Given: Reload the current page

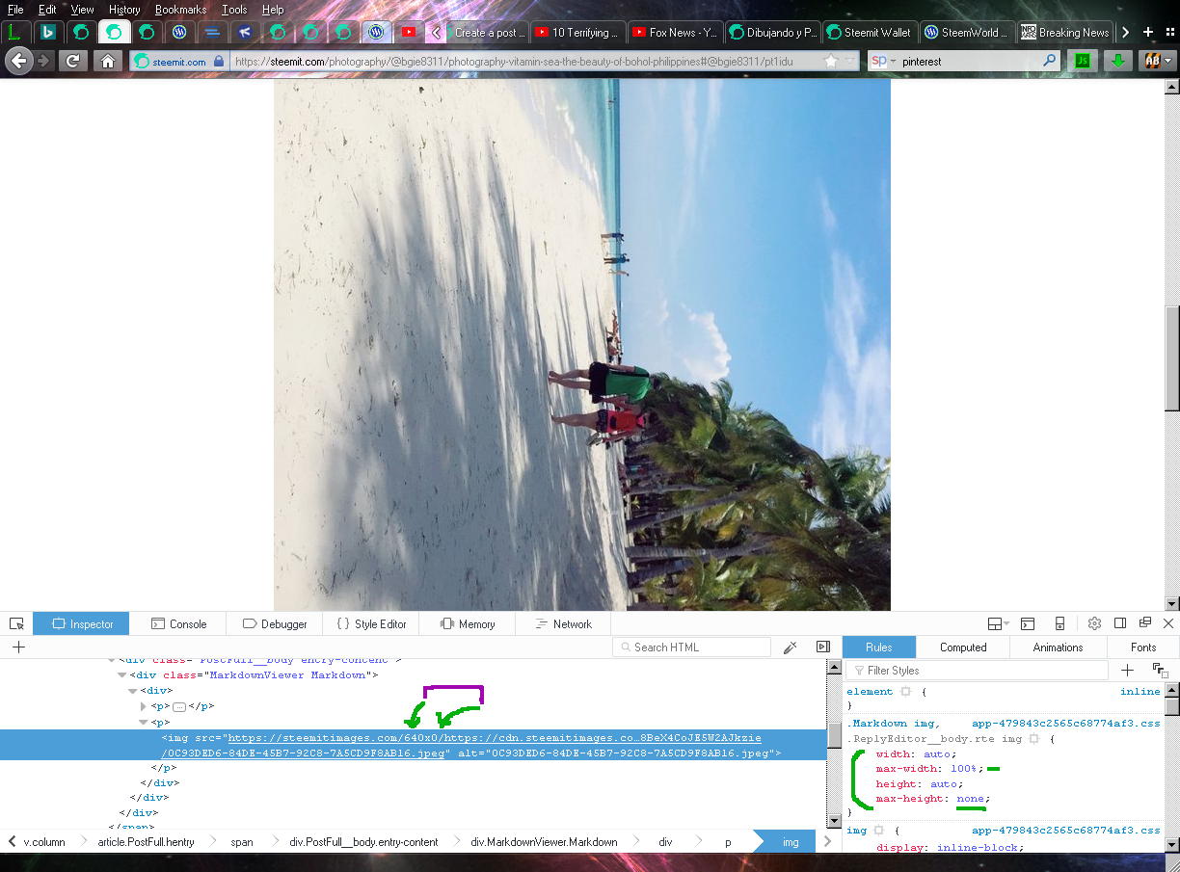Looking at the screenshot, I should tap(72, 60).
